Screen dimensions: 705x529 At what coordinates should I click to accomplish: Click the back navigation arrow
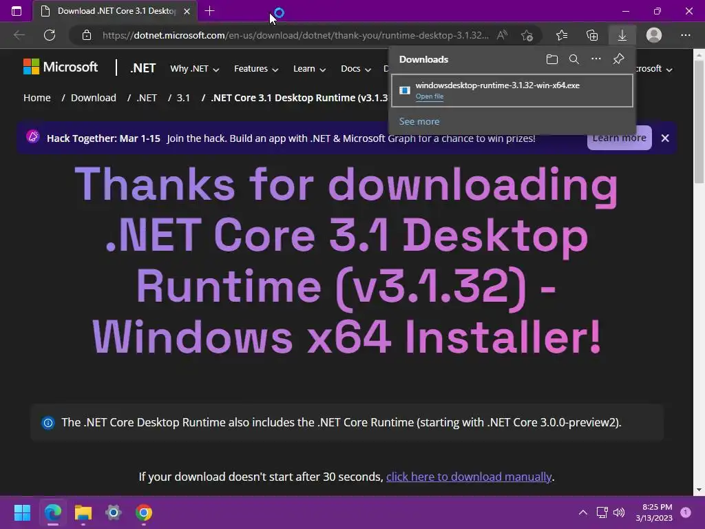click(19, 35)
